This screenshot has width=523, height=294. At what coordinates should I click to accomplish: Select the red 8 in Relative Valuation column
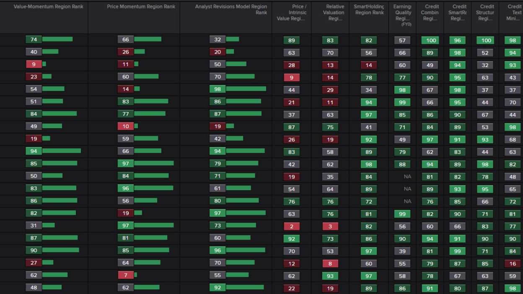pyautogui.click(x=330, y=264)
